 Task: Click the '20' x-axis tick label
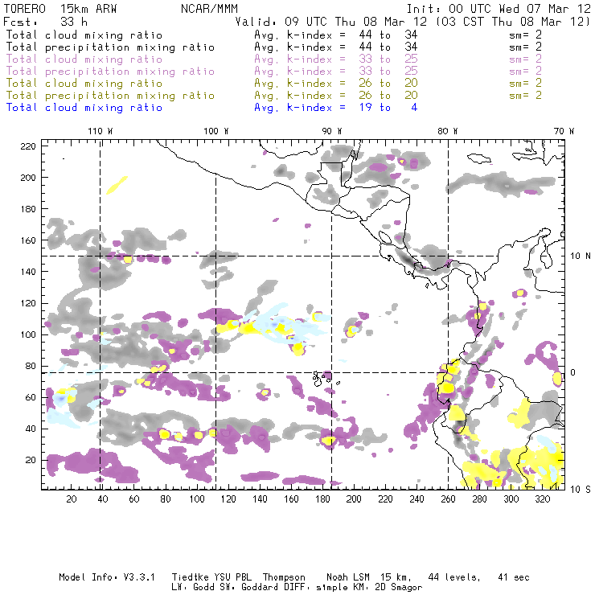(x=72, y=499)
